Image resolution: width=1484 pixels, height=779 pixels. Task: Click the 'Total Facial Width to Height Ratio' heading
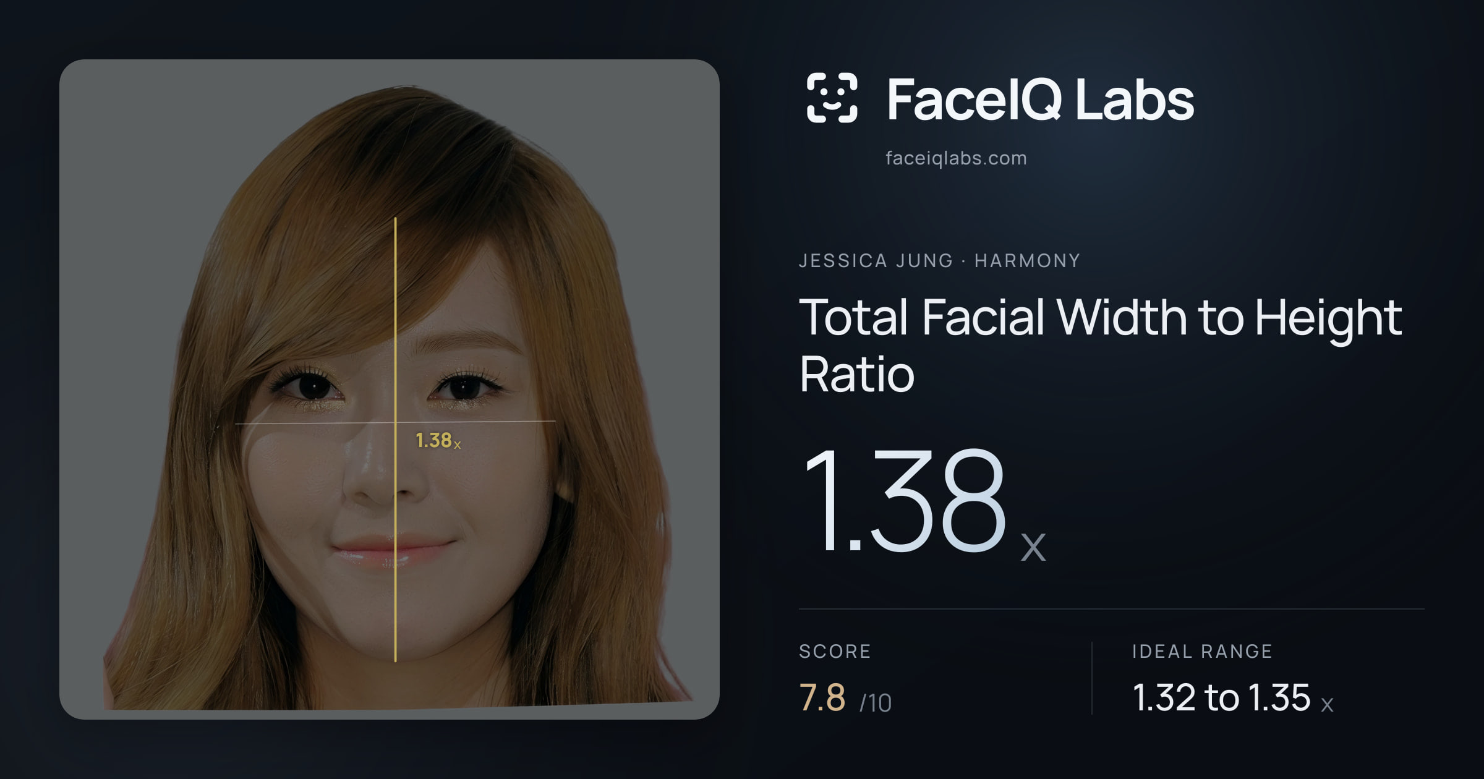(1101, 345)
